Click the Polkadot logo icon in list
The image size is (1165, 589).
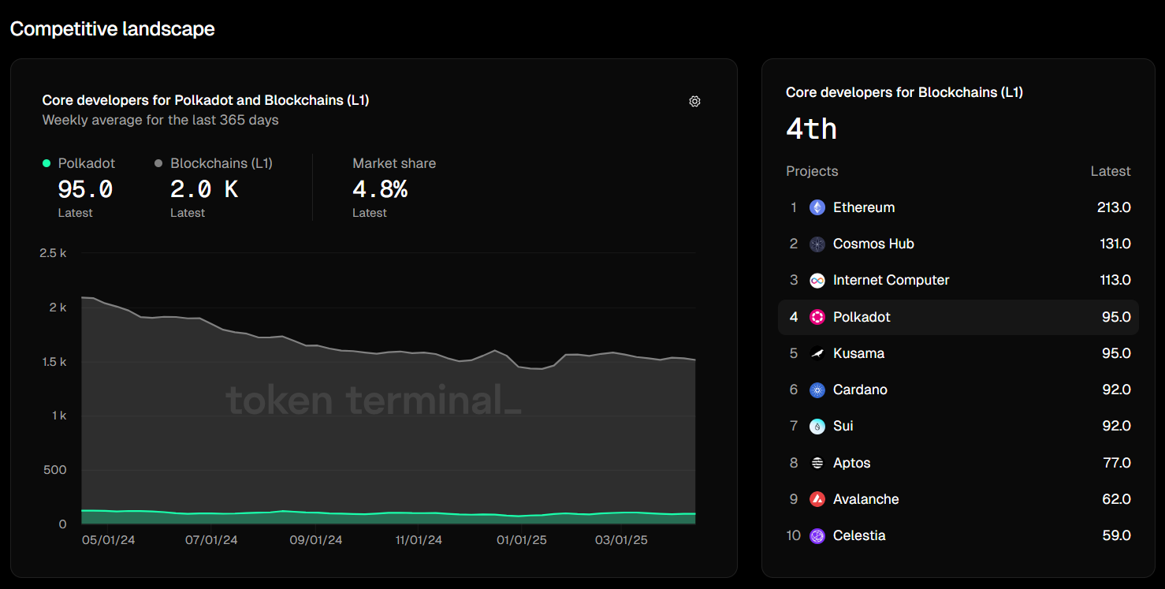click(x=817, y=317)
